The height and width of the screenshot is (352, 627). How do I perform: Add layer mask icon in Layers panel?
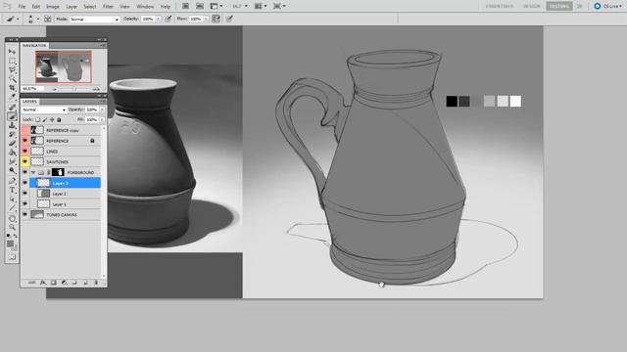[x=54, y=283]
